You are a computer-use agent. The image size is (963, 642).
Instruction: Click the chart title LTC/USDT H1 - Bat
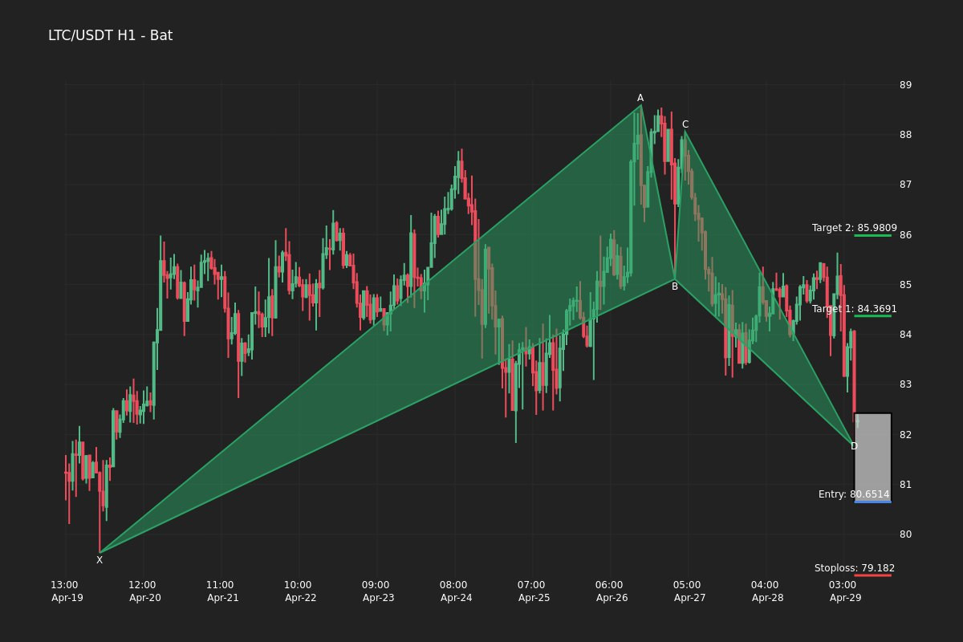tap(110, 35)
